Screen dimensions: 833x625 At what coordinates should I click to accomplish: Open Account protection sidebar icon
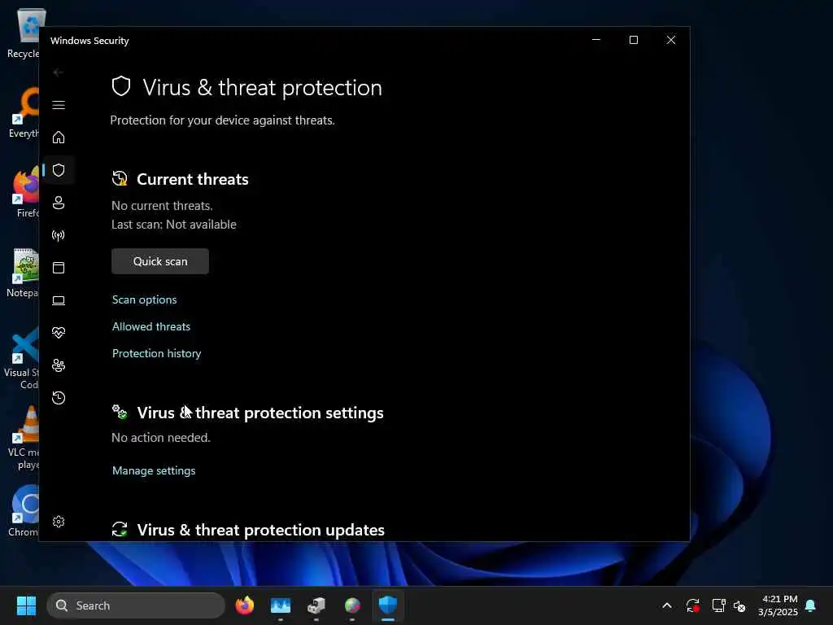tap(59, 203)
